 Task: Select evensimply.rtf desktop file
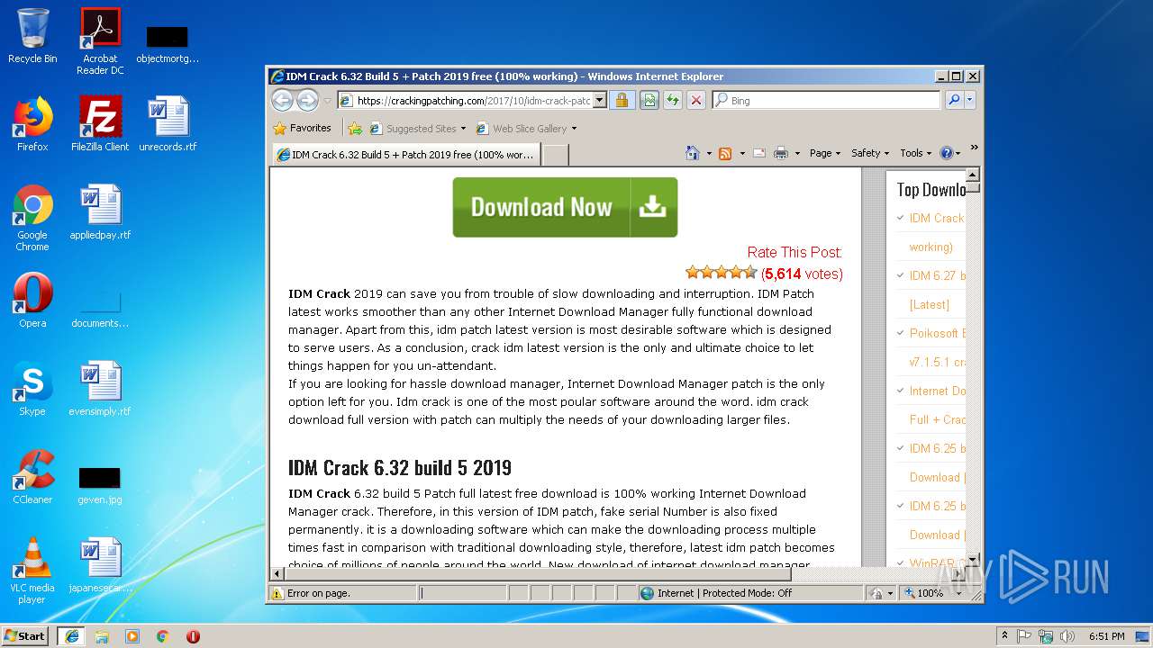(x=100, y=389)
